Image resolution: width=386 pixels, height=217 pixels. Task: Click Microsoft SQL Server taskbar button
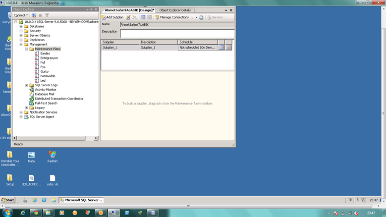pyautogui.click(x=81, y=200)
